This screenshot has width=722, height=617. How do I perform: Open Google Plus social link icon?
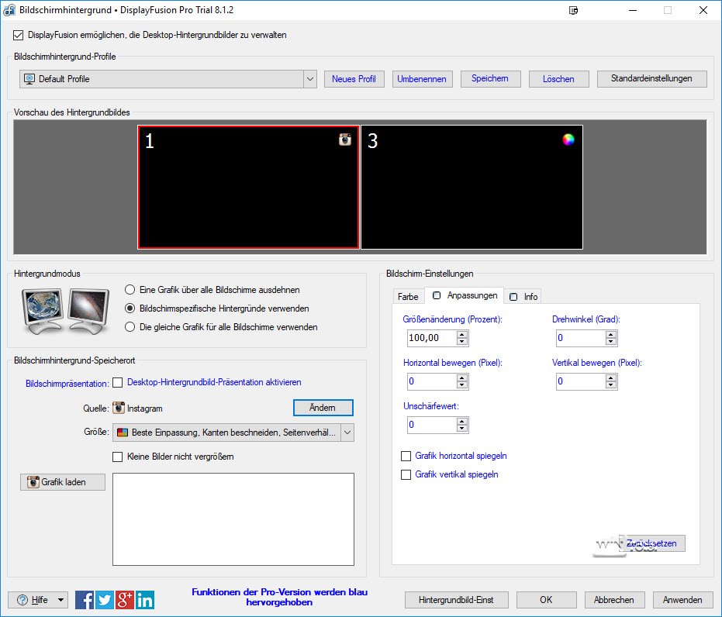[125, 600]
